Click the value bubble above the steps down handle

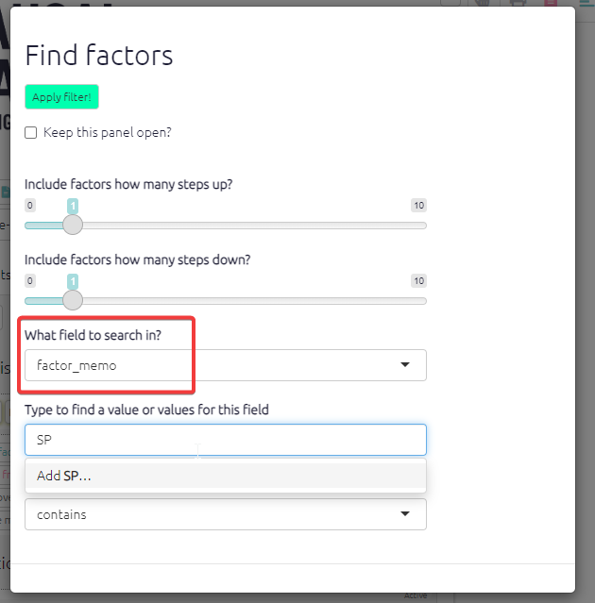[73, 280]
